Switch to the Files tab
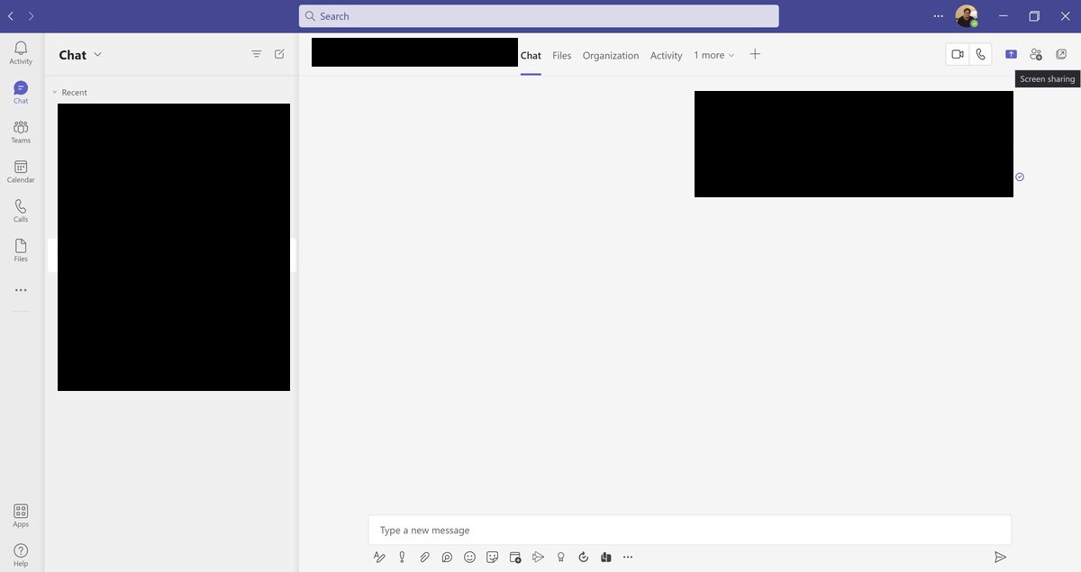The height and width of the screenshot is (572, 1081). [x=562, y=55]
